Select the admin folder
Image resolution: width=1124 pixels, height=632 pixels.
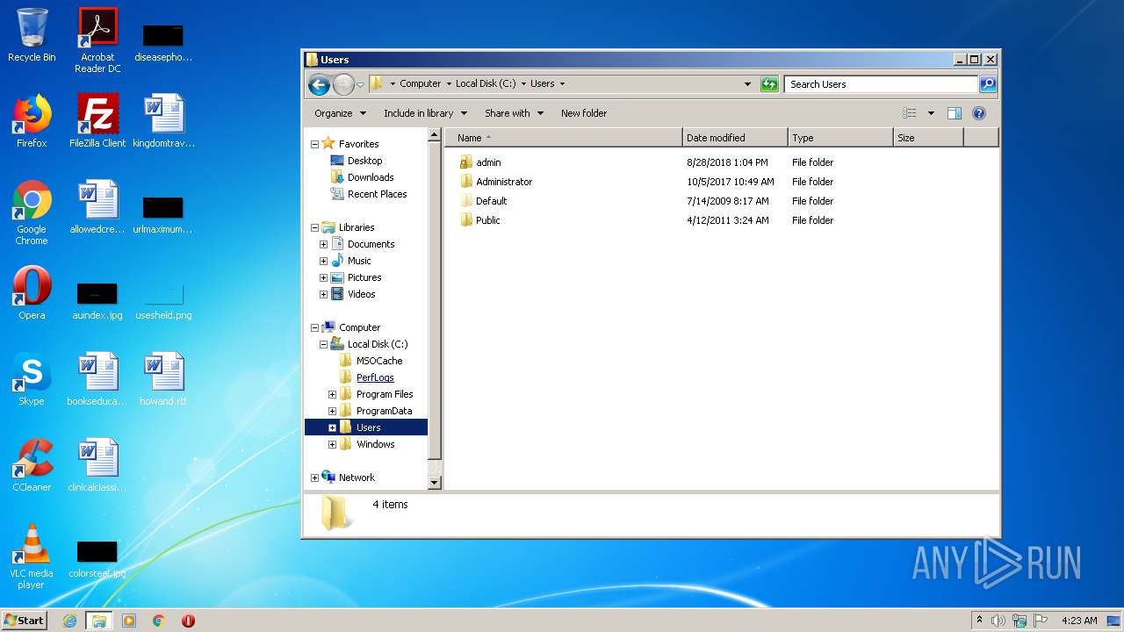pos(479,162)
